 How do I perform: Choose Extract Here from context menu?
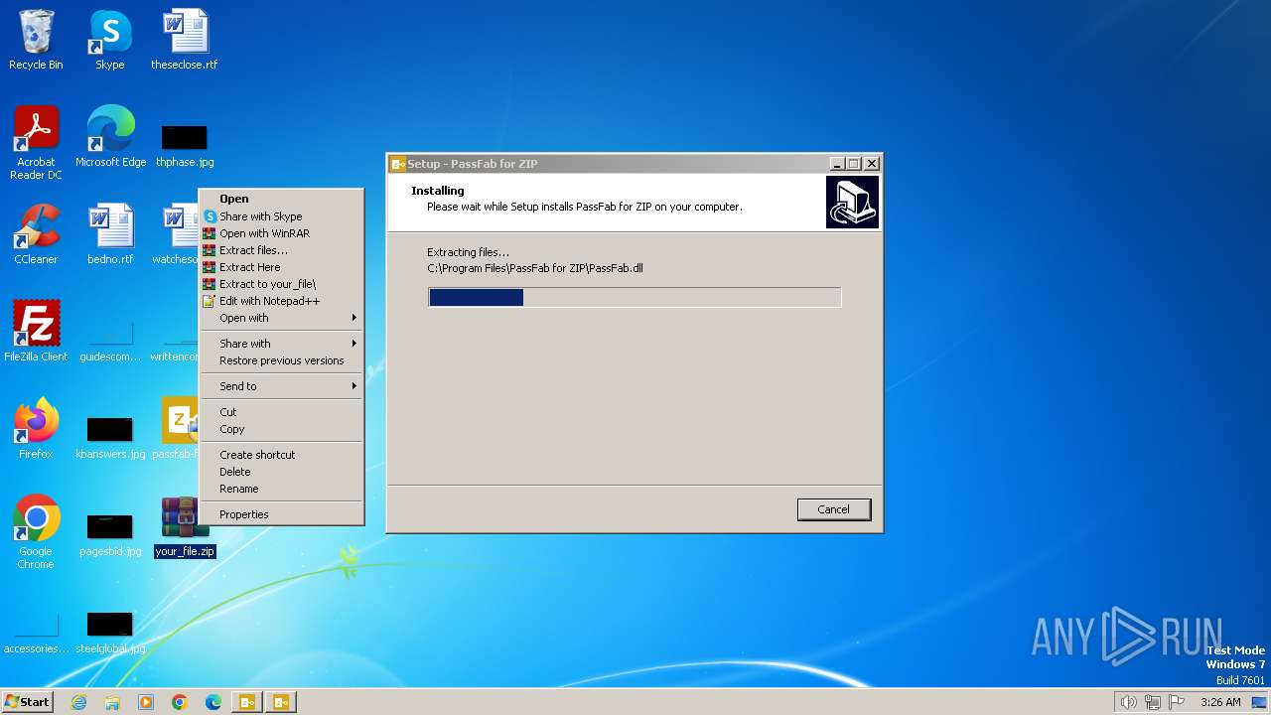282,267
